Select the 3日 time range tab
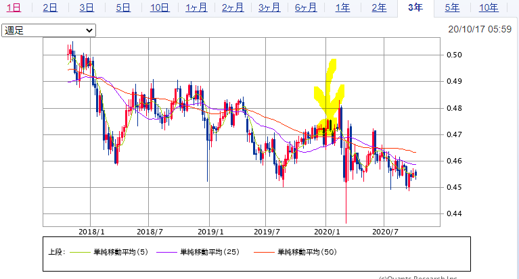This screenshot has width=519, height=279. tap(87, 7)
